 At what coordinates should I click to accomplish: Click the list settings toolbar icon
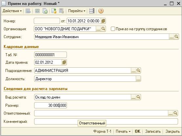tap(92, 11)
